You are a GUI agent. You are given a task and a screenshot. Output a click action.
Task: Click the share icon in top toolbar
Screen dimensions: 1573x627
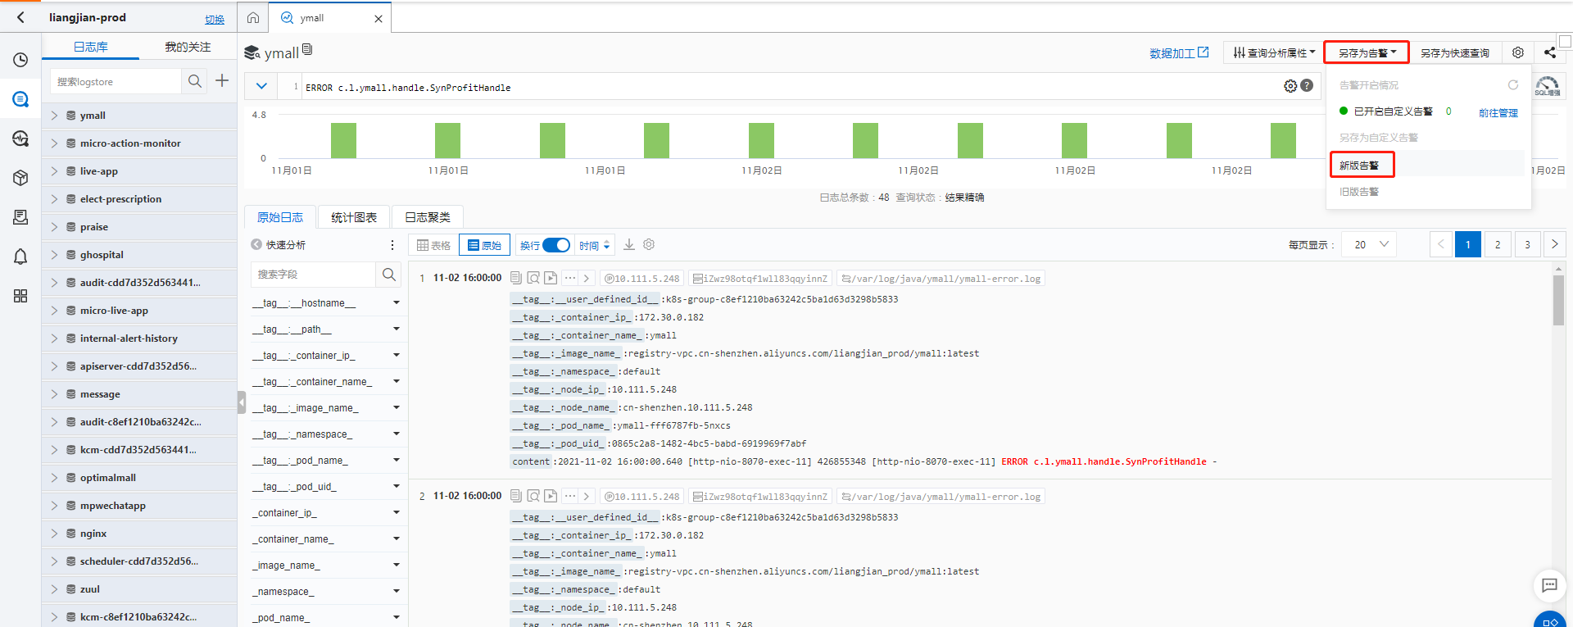click(1549, 52)
